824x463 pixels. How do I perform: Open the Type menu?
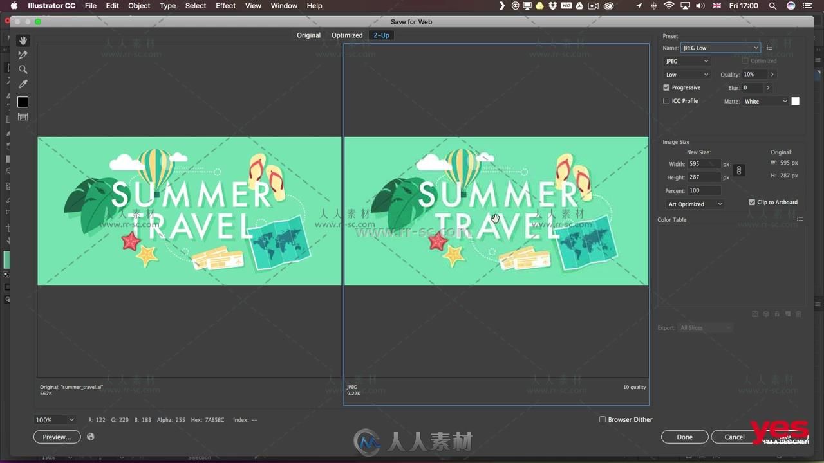[x=167, y=6]
